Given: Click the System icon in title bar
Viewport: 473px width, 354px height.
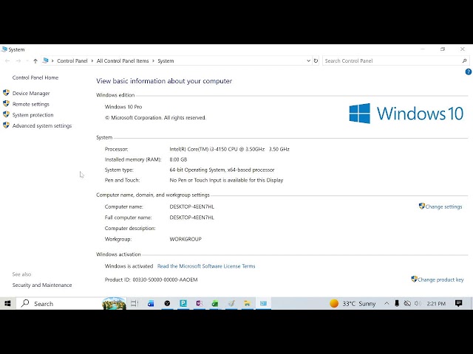Looking at the screenshot, I should (4, 49).
